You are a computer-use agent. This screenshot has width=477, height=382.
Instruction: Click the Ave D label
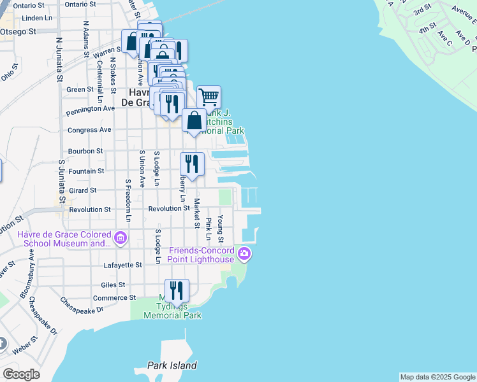[463, 38]
